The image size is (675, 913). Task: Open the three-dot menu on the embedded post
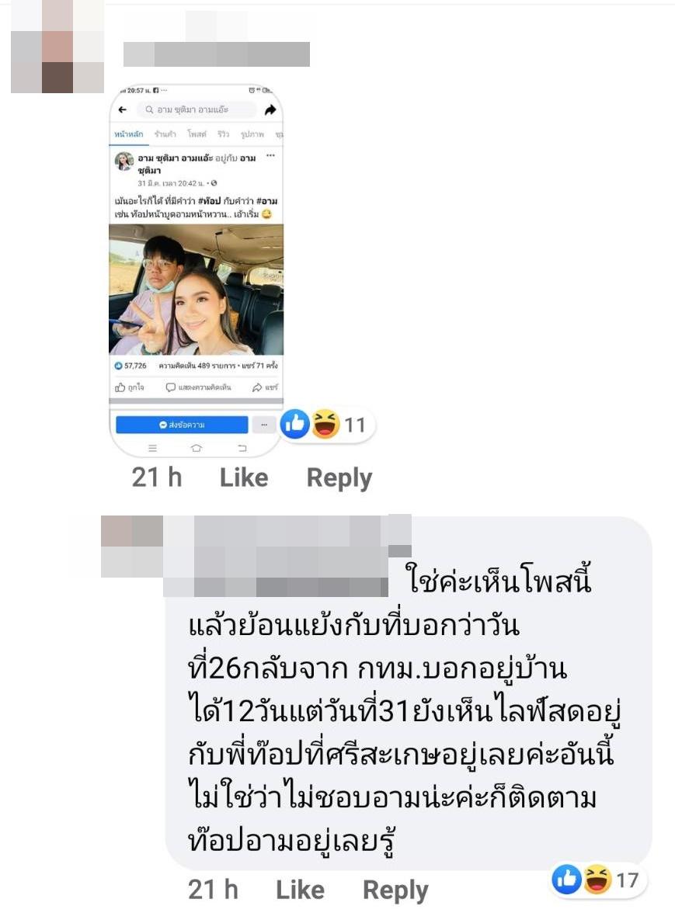click(x=270, y=155)
